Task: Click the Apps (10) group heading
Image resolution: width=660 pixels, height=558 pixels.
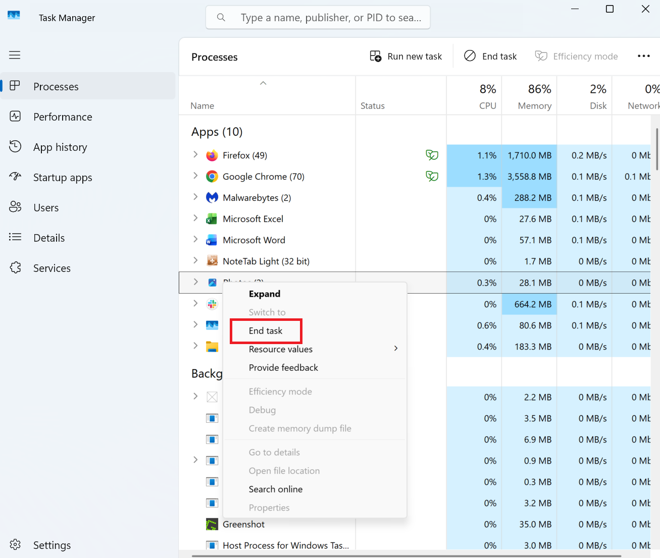Action: tap(217, 132)
